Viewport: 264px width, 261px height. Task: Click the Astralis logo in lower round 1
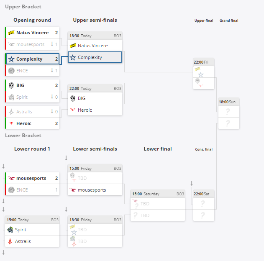(10, 241)
